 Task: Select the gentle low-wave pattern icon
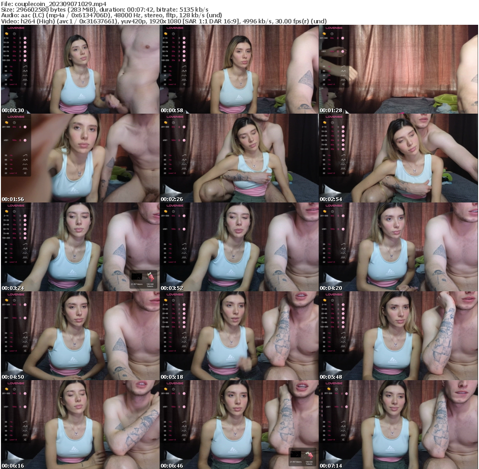point(25,76)
